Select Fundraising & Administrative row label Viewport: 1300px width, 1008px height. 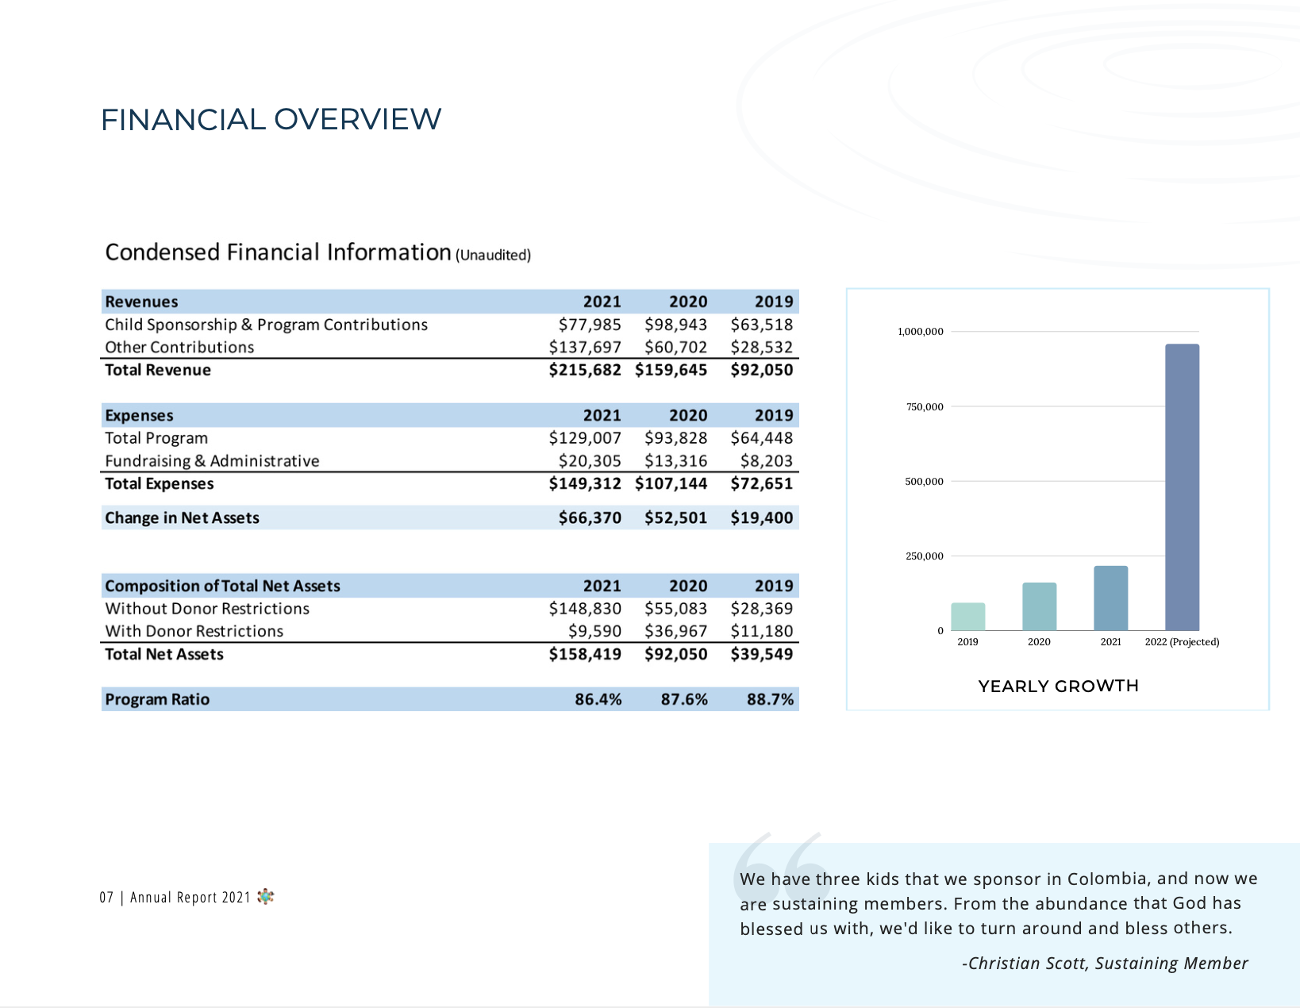click(x=212, y=461)
